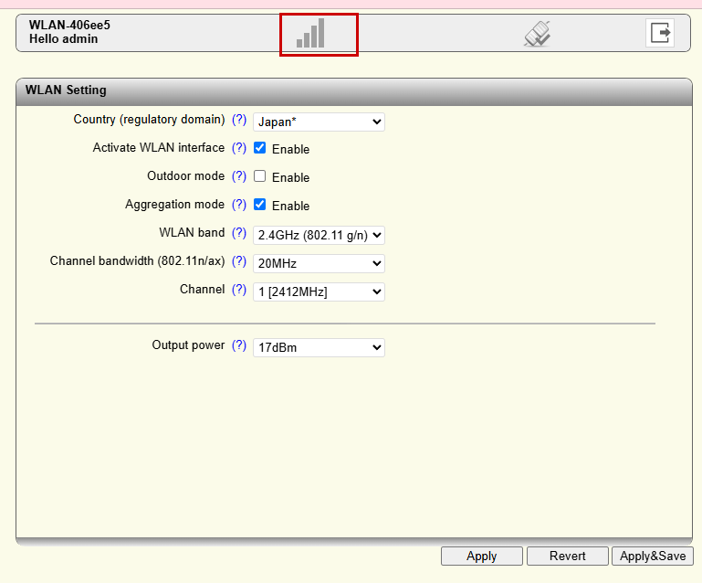Open the Output power 17dBm dropdown
The height and width of the screenshot is (583, 702).
[x=319, y=347]
